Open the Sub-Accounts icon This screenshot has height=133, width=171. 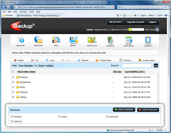point(92,40)
